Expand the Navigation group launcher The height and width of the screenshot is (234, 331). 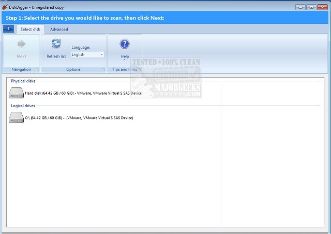pyautogui.click(x=37, y=70)
